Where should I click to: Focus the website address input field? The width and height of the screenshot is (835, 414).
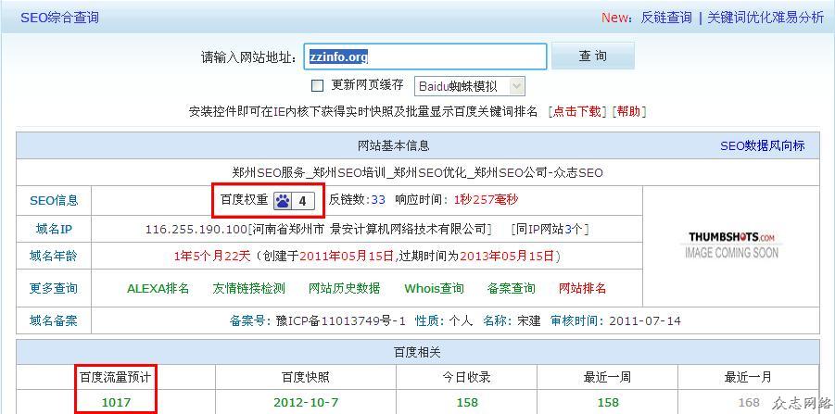[426, 56]
